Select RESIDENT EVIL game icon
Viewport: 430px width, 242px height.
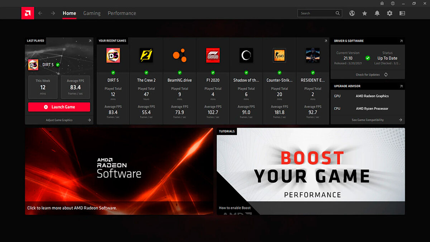pyautogui.click(x=313, y=55)
